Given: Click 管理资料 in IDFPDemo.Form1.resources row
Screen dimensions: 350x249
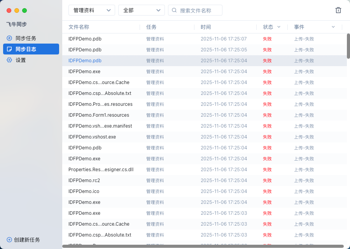Looking at the screenshot, I should [x=155, y=115].
